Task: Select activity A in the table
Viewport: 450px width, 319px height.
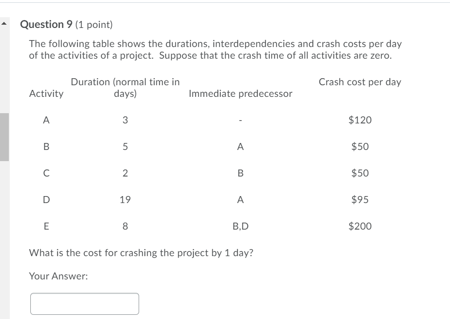Action: point(46,120)
